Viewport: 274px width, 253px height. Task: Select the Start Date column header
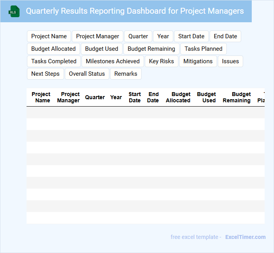(135, 97)
